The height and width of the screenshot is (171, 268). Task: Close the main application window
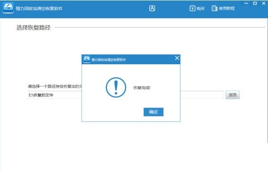(264, 3)
